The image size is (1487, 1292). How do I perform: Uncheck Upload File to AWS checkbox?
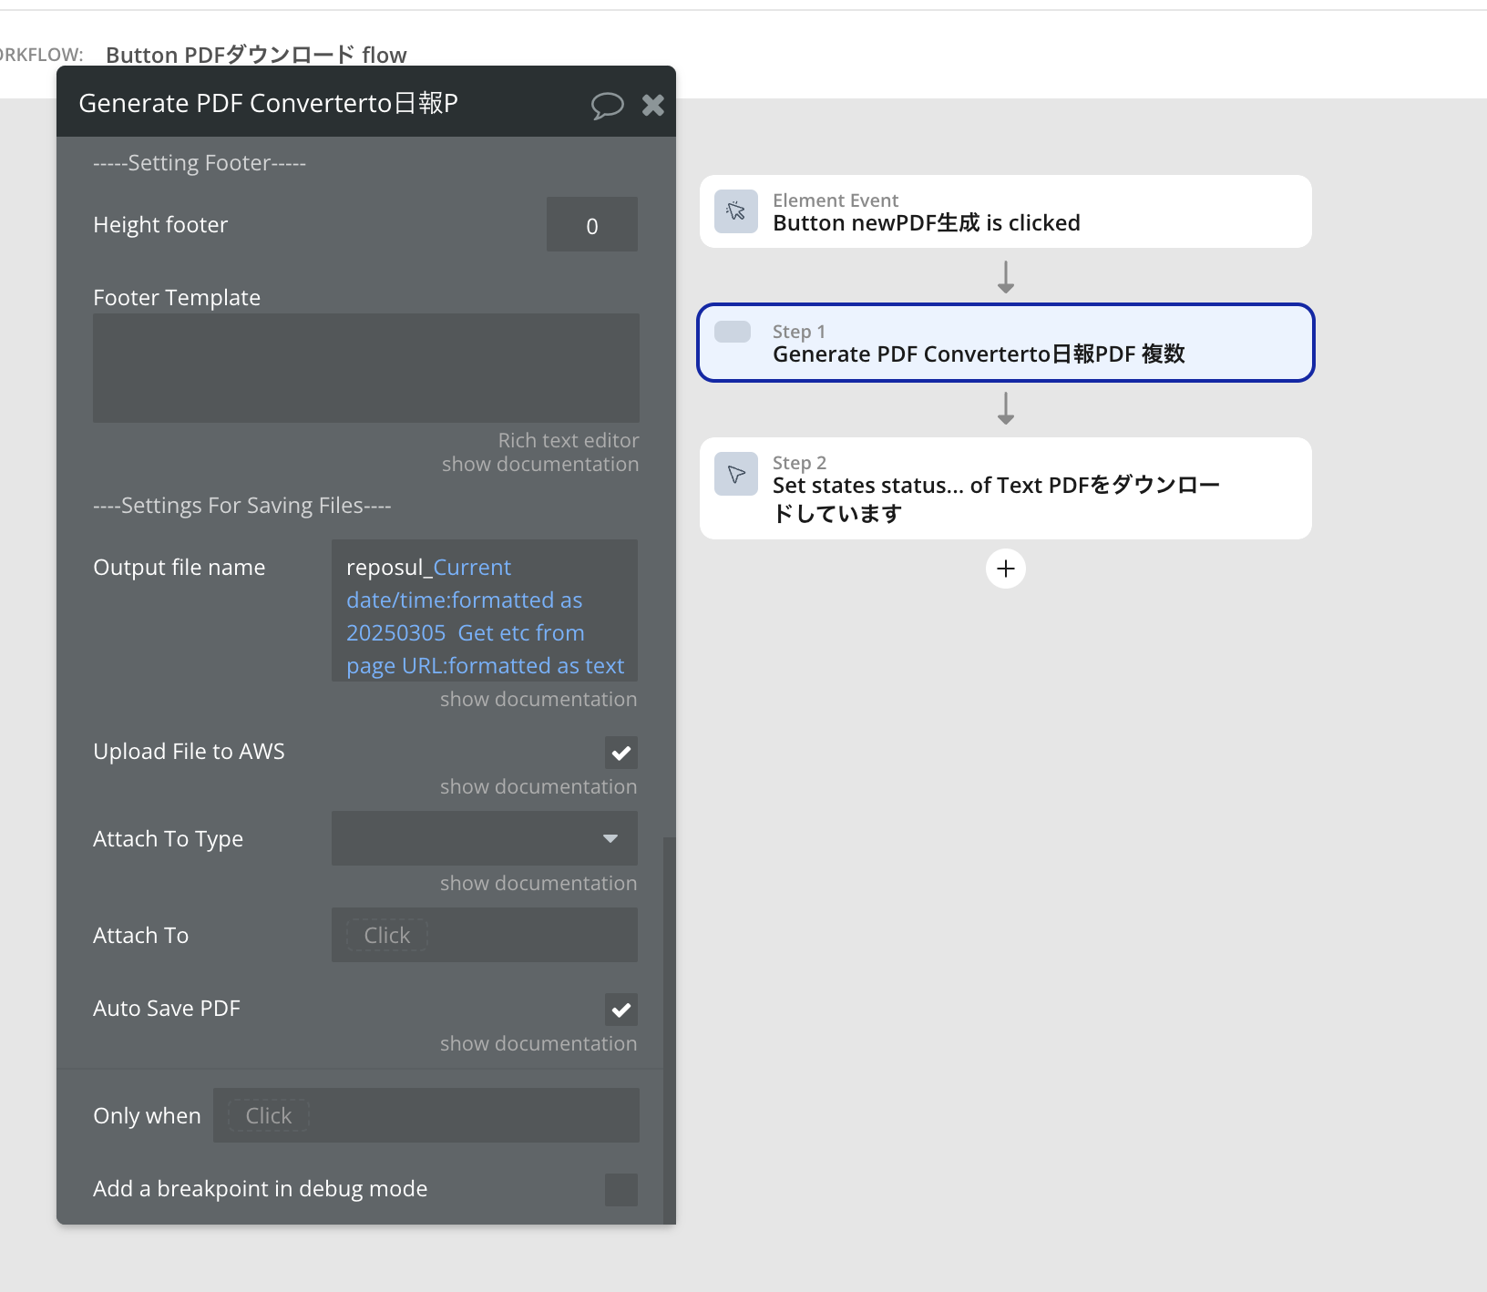tap(620, 753)
